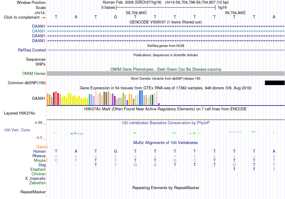Click the orange "Gaps2" label

(42, 147)
